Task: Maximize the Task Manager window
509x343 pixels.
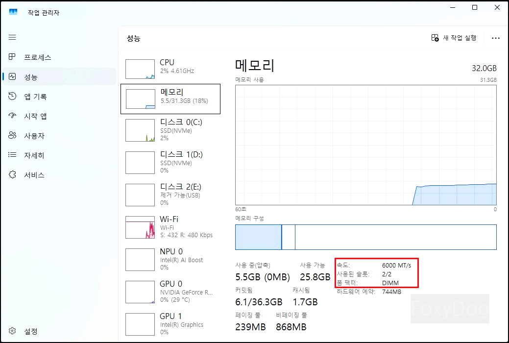Action: pyautogui.click(x=475, y=7)
